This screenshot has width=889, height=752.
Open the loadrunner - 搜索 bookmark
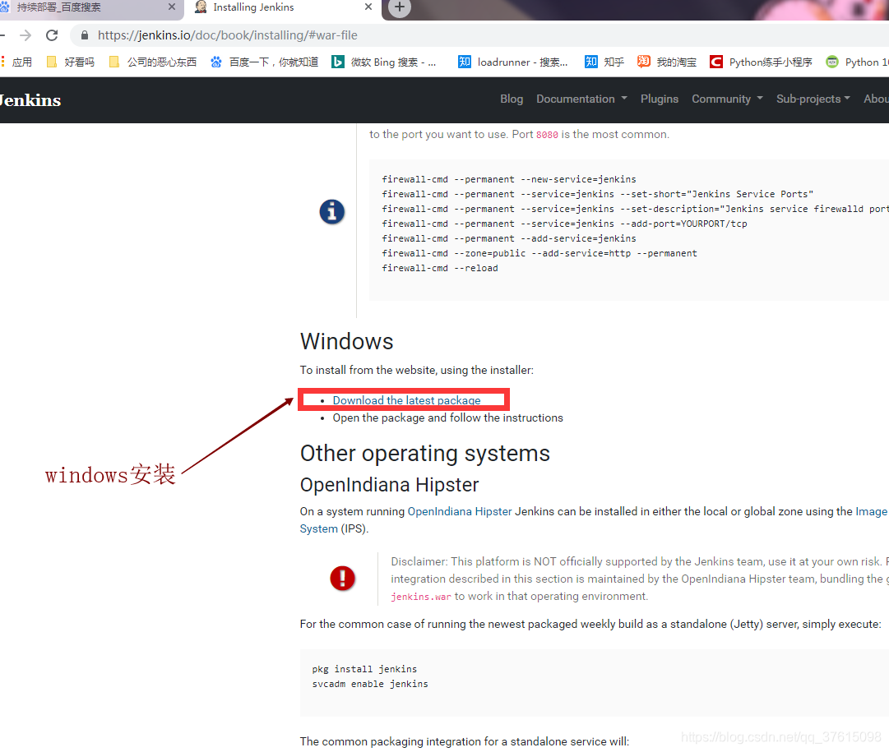[x=513, y=62]
